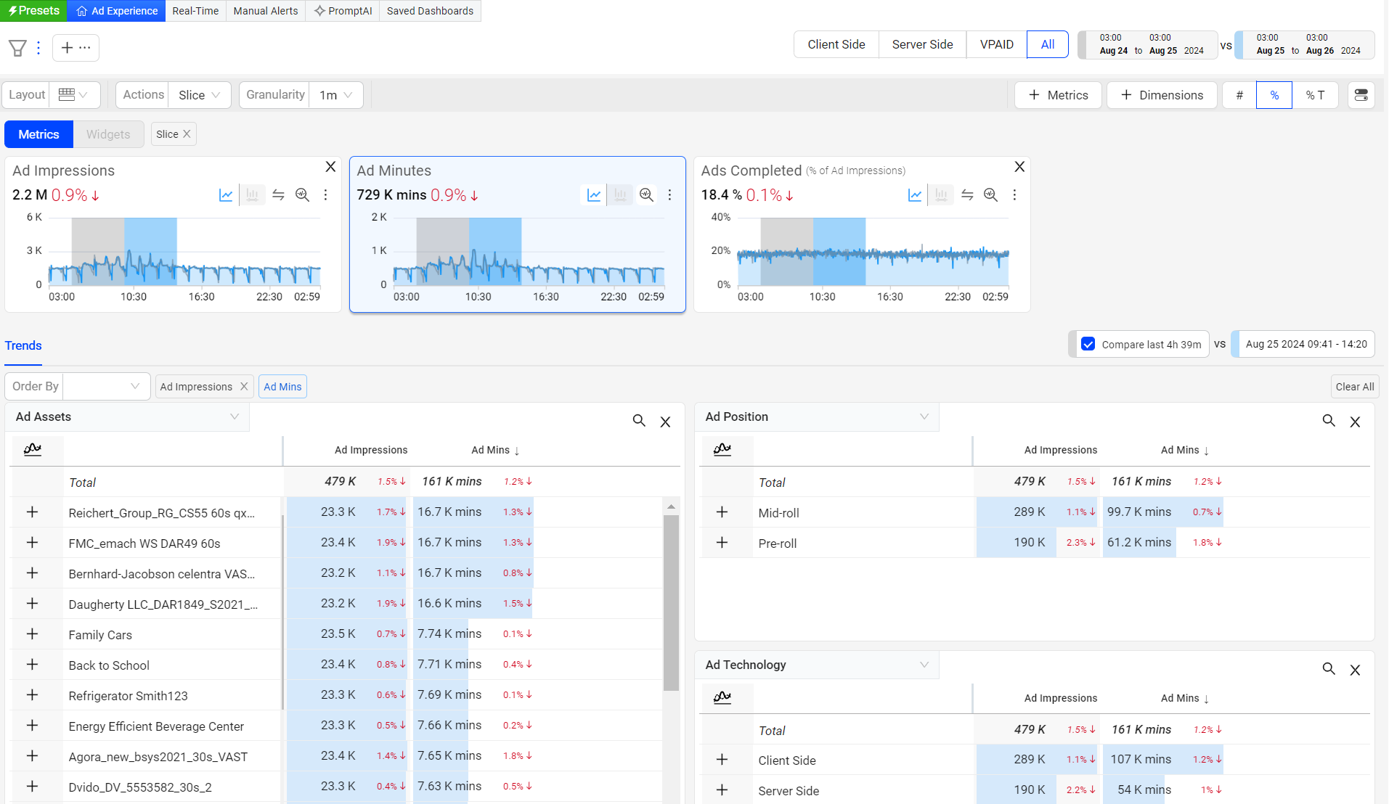Search within the Ad Position panel
Image resolution: width=1389 pixels, height=804 pixels.
[1328, 421]
